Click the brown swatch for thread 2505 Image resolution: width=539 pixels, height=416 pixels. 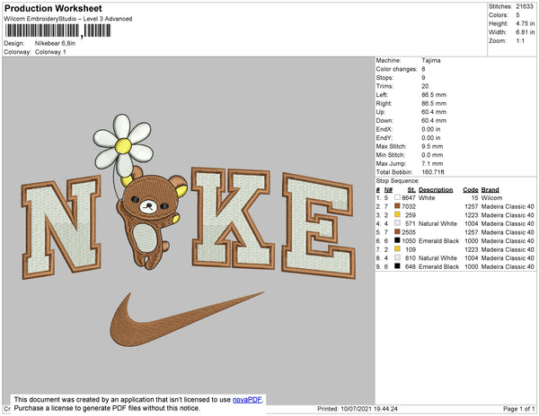tap(397, 232)
